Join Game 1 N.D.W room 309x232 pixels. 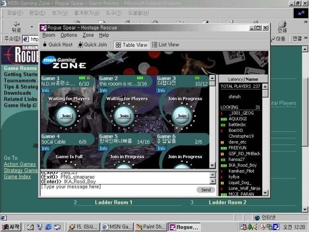pyautogui.click(x=66, y=116)
